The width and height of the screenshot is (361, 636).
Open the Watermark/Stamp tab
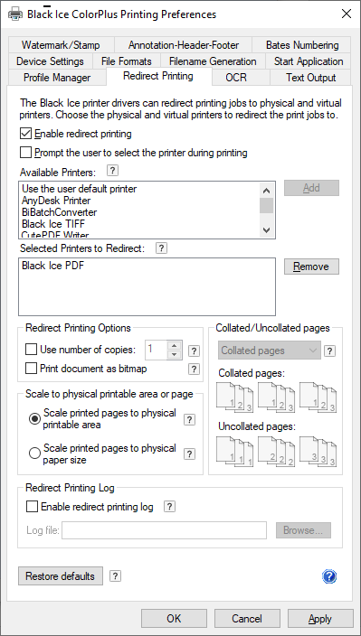tap(61, 44)
